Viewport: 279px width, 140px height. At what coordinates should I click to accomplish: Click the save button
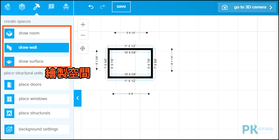121,7
